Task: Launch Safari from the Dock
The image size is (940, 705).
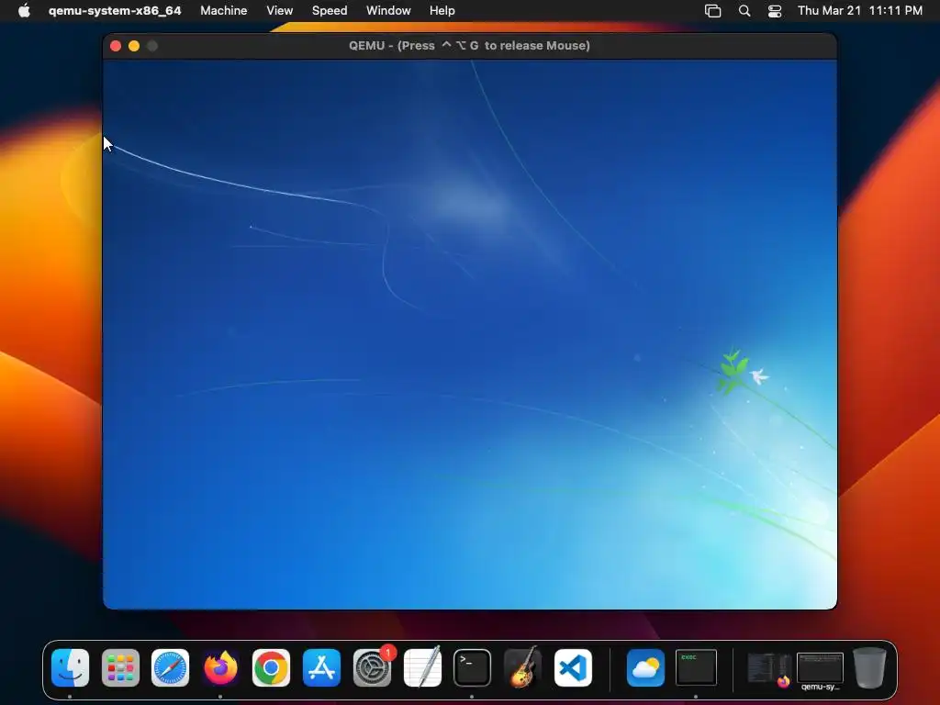Action: pyautogui.click(x=170, y=667)
